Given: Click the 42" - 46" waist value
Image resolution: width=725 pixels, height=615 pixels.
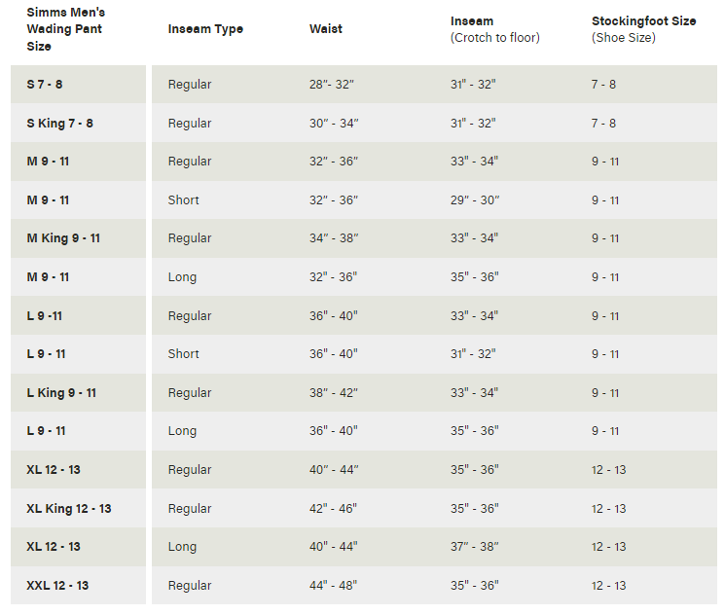Looking at the screenshot, I should 334,509.
